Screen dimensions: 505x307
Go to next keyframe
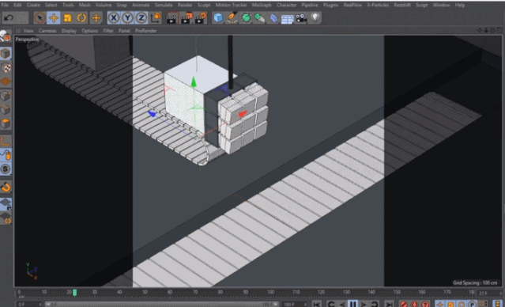pyautogui.click(x=375, y=304)
